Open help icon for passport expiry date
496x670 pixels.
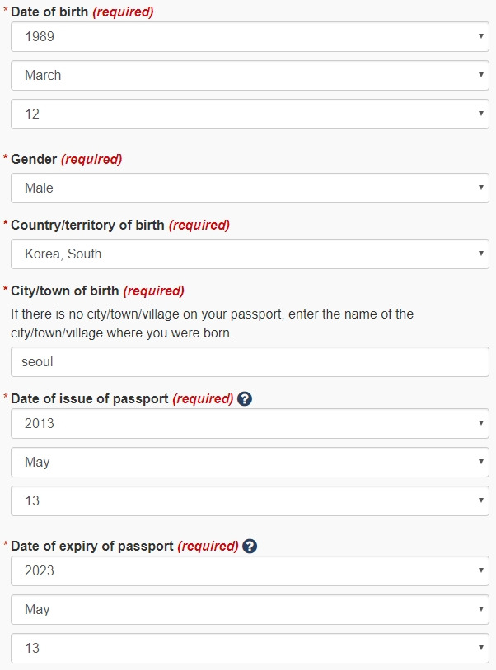[250, 546]
